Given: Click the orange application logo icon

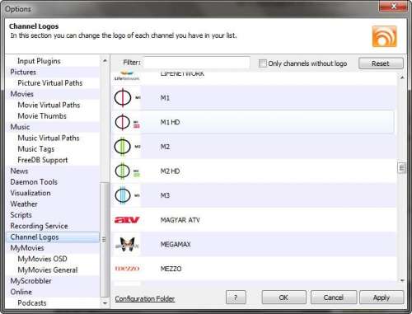Looking at the screenshot, I should (384, 36).
